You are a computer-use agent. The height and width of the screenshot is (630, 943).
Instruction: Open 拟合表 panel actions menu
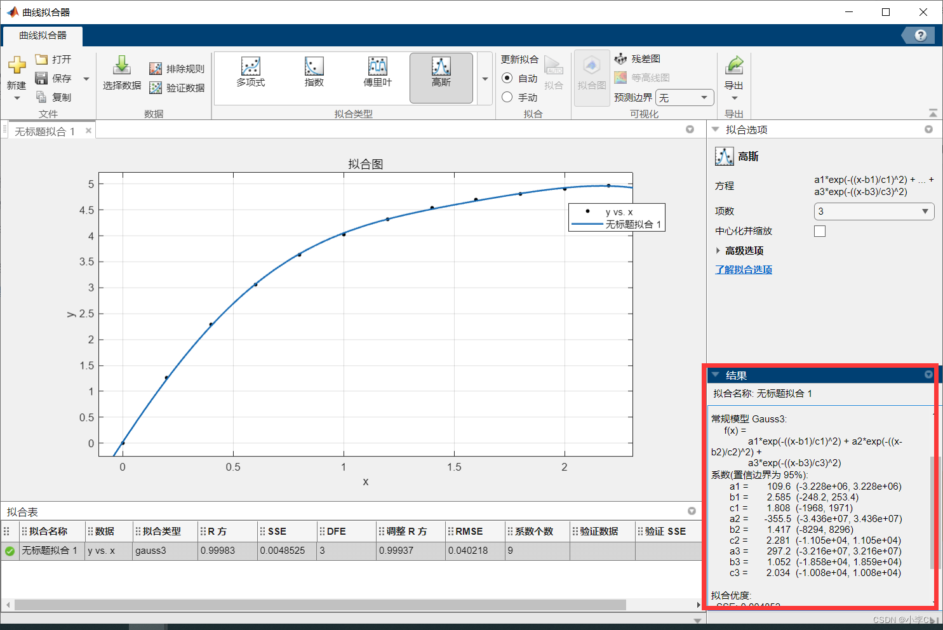pos(692,511)
